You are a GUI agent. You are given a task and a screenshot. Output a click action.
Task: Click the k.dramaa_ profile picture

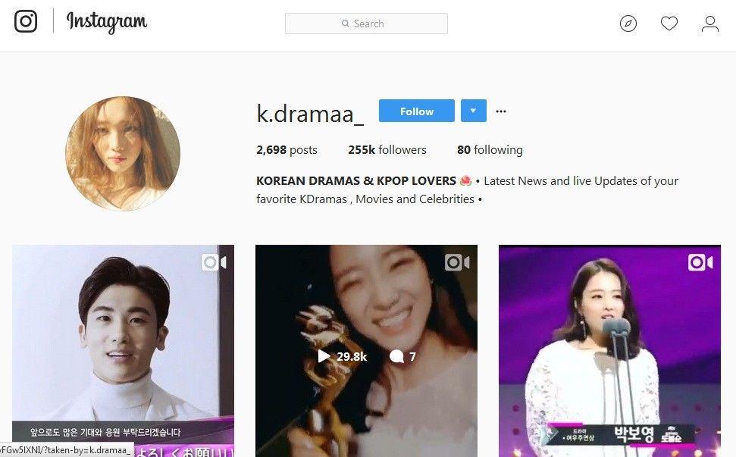123,153
